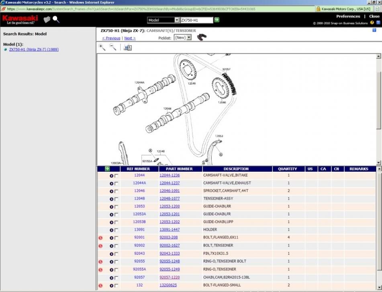
Task: Open the yellow help question mark icon
Action: pos(372,22)
